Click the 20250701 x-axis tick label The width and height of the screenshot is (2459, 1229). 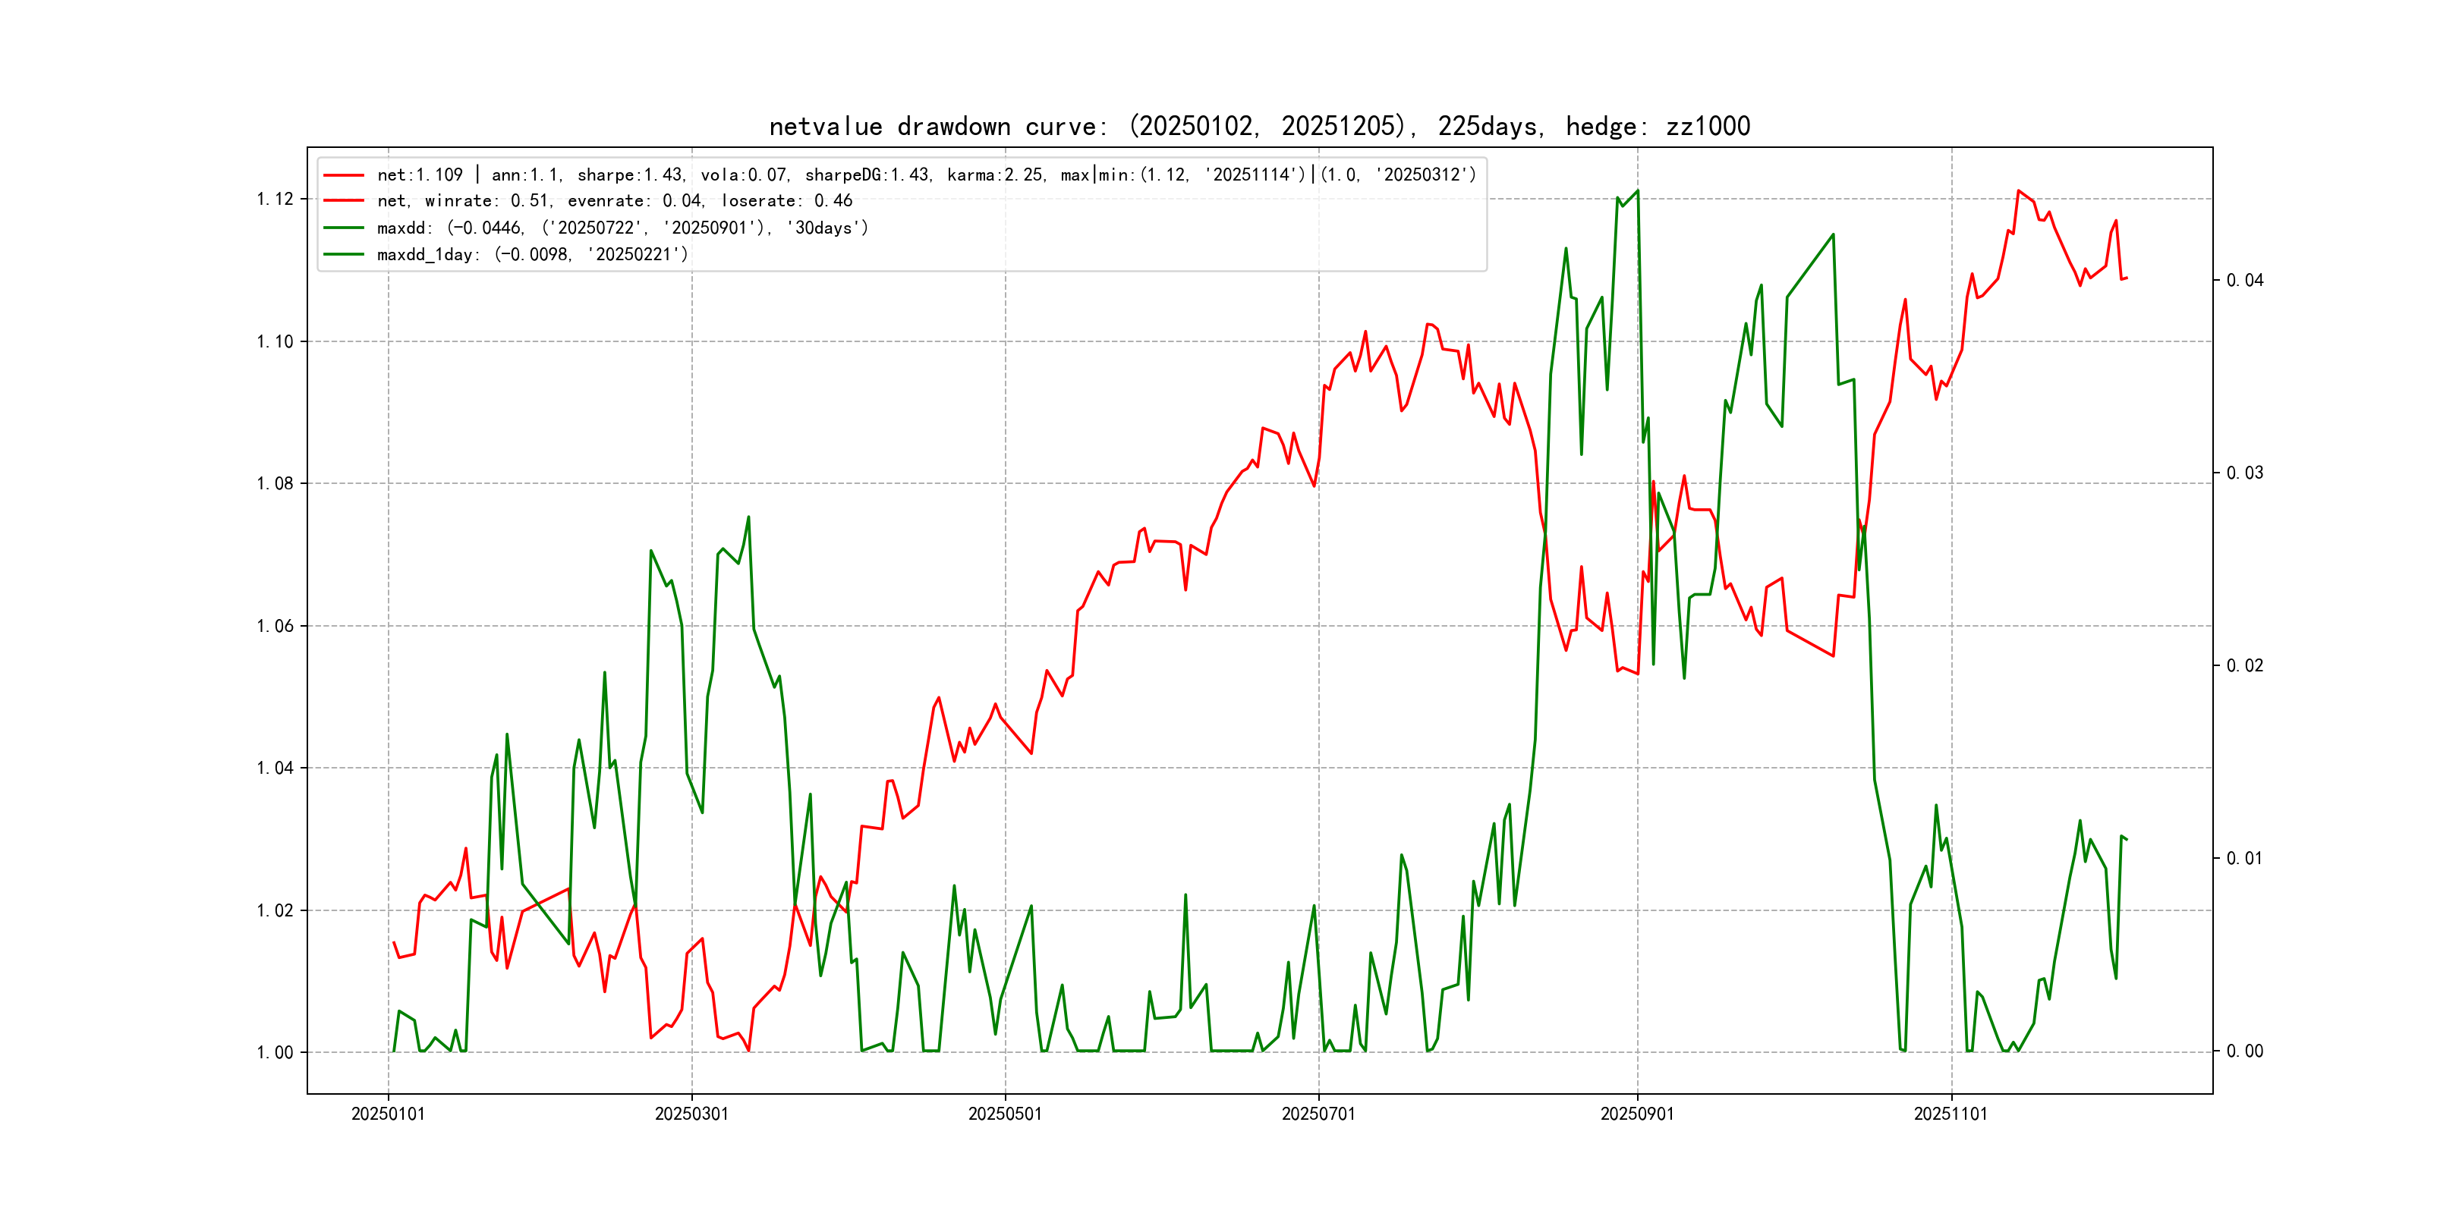point(1318,1114)
